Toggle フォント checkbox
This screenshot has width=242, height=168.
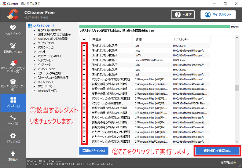tap(35, 52)
